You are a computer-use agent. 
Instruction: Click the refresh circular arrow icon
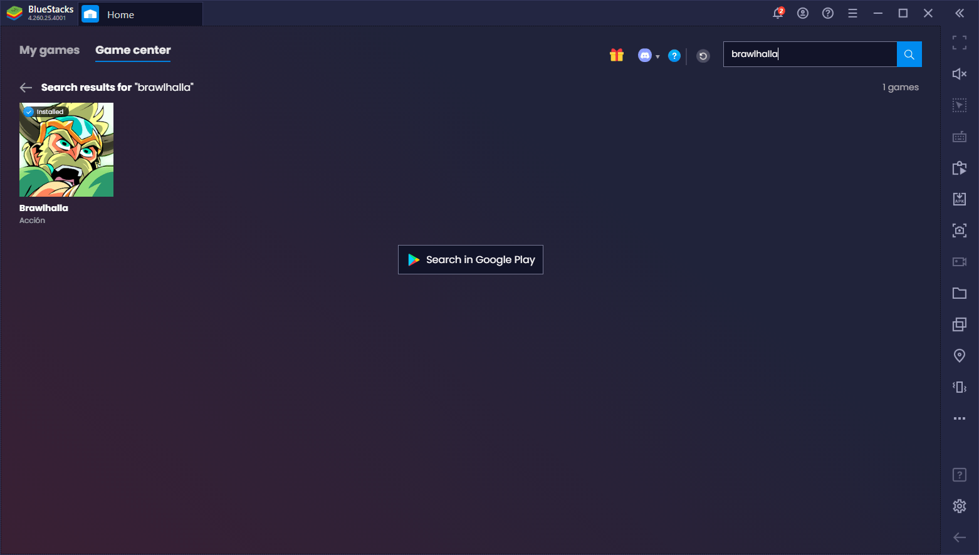click(703, 56)
